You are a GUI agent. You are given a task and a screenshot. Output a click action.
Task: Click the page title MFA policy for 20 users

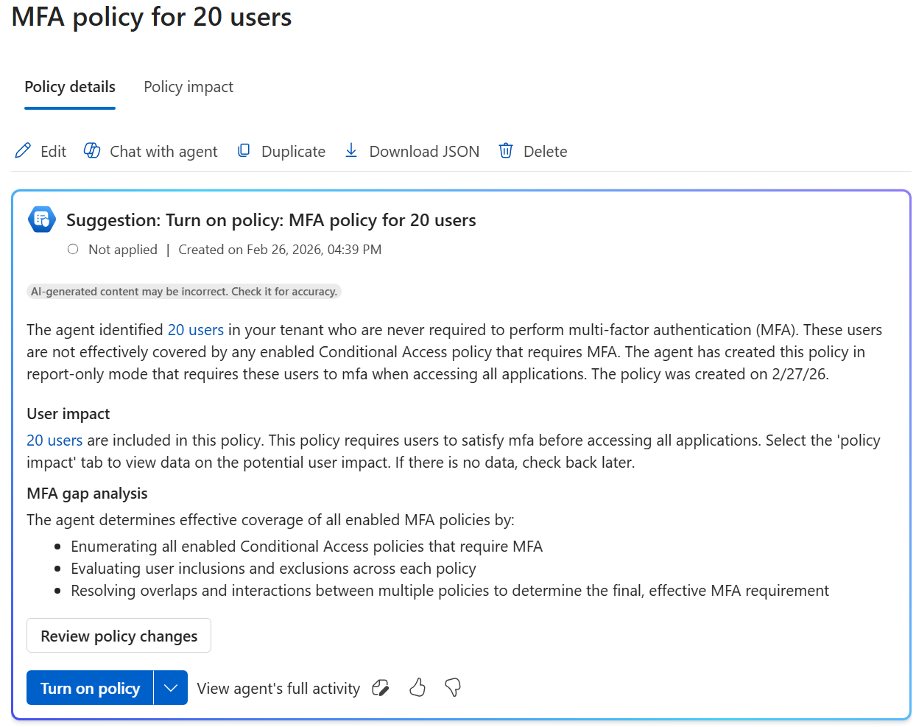coord(152,16)
